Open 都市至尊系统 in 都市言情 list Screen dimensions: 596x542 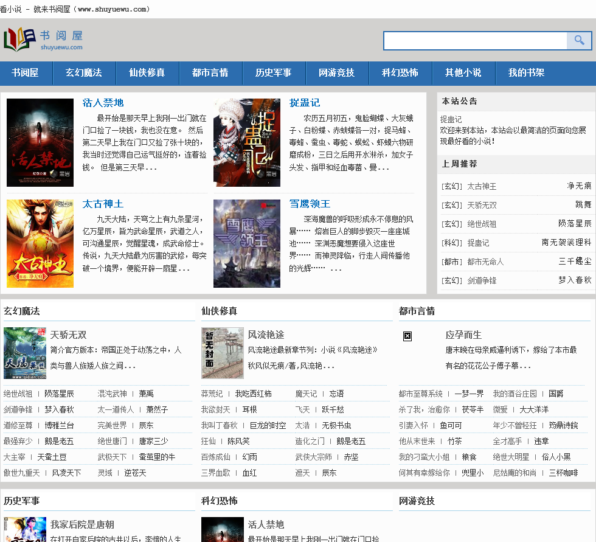coord(421,394)
